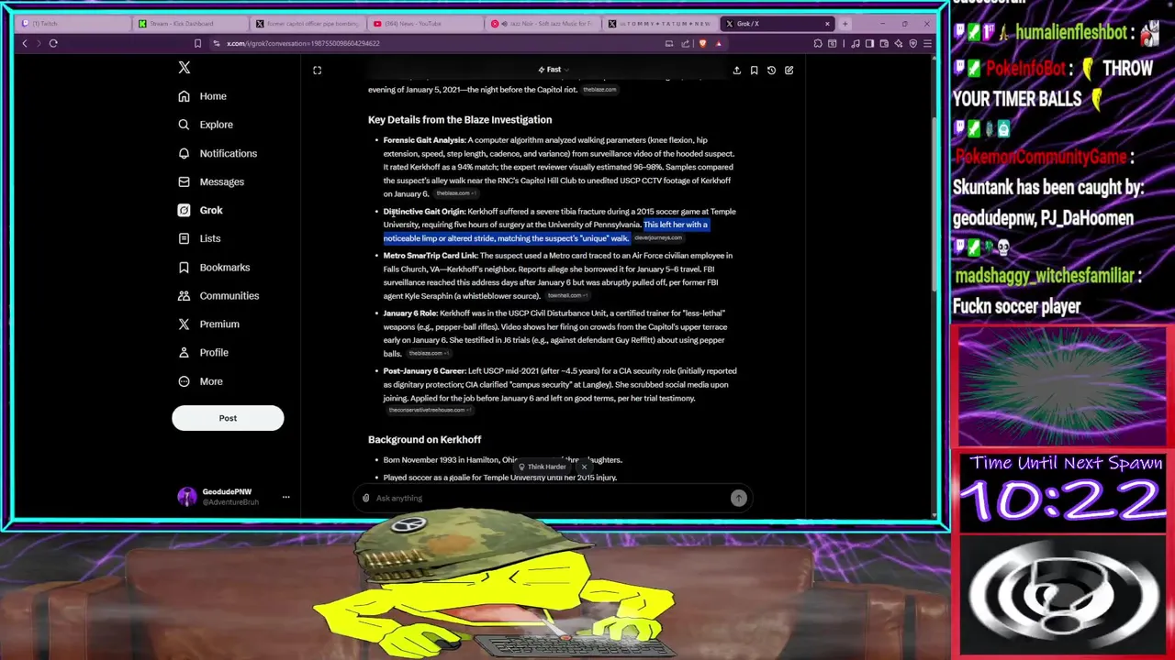Click the Pokemon question-mark spawn image

[x=1063, y=596]
